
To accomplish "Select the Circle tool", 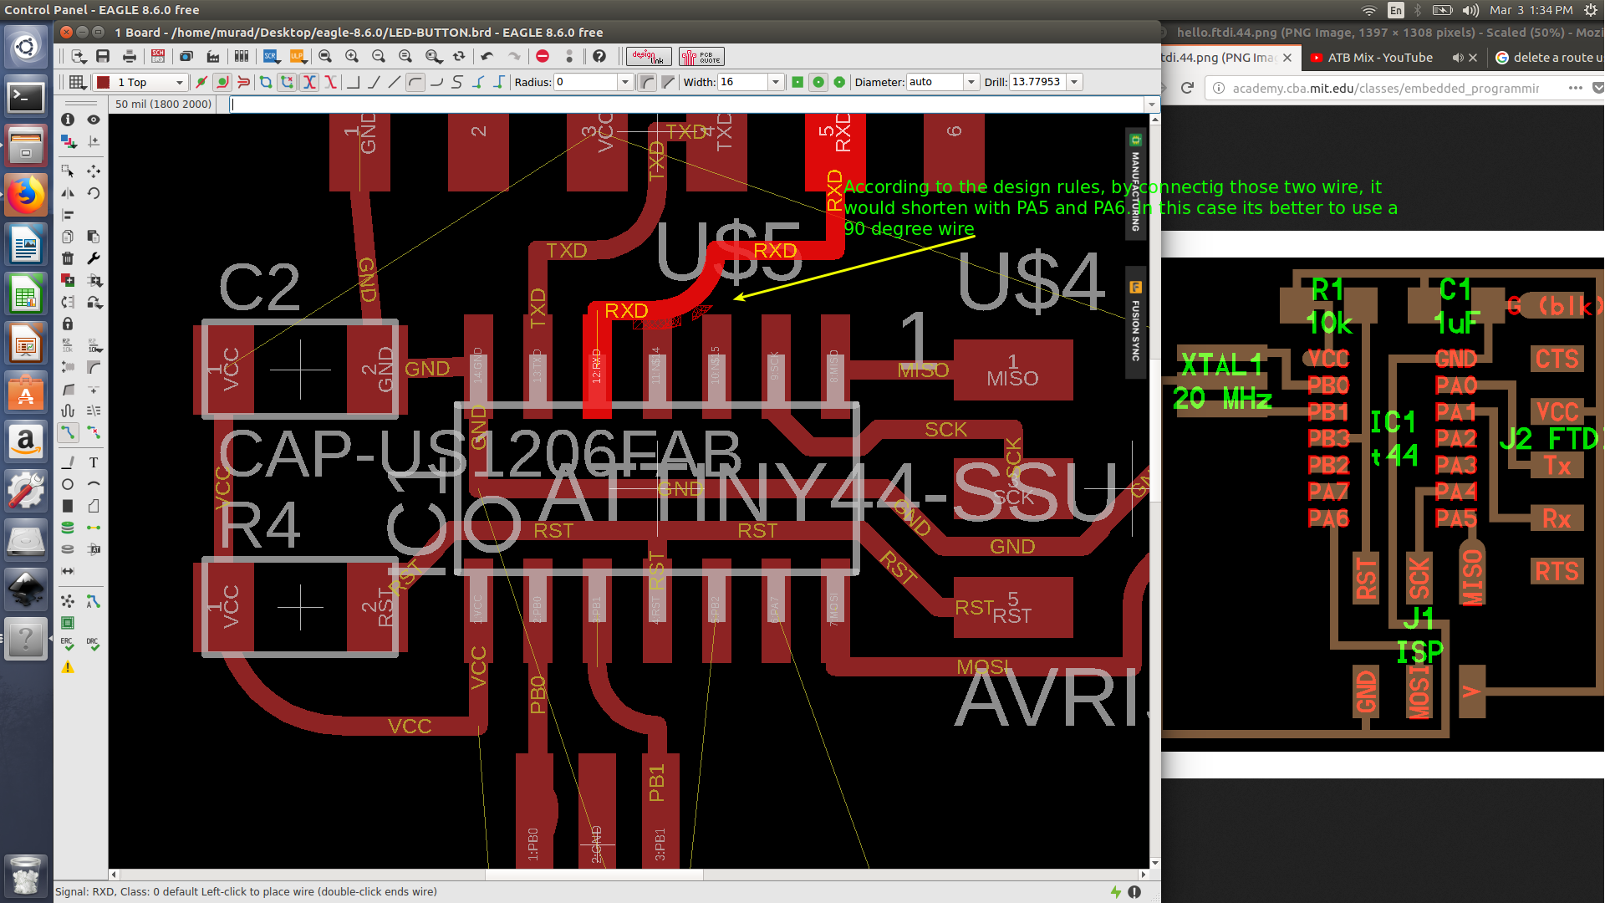I will pyautogui.click(x=68, y=484).
